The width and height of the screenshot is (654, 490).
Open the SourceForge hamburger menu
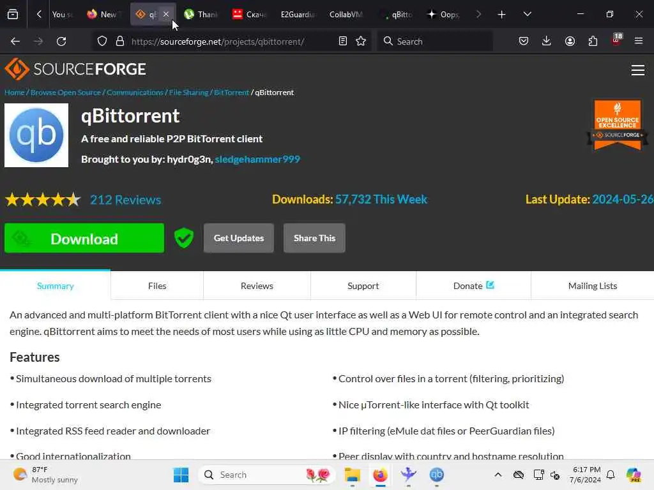click(638, 70)
